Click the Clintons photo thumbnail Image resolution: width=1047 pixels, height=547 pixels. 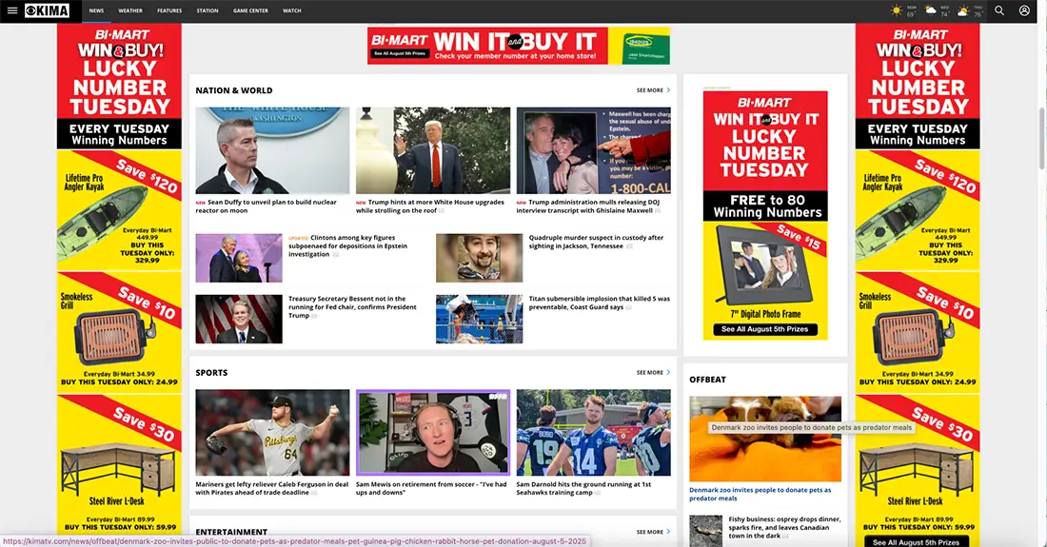[239, 258]
